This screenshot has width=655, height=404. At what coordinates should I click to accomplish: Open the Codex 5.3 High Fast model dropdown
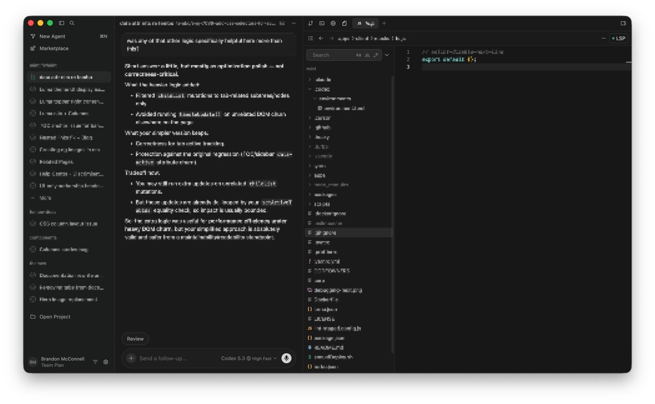[x=249, y=358]
